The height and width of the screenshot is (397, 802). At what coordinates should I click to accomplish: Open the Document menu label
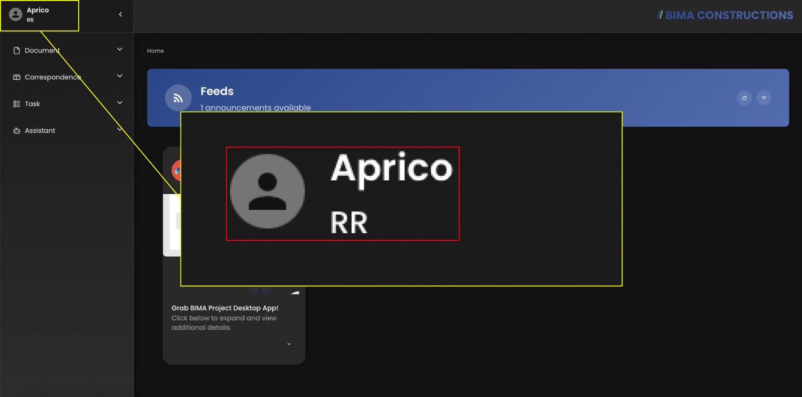(42, 51)
